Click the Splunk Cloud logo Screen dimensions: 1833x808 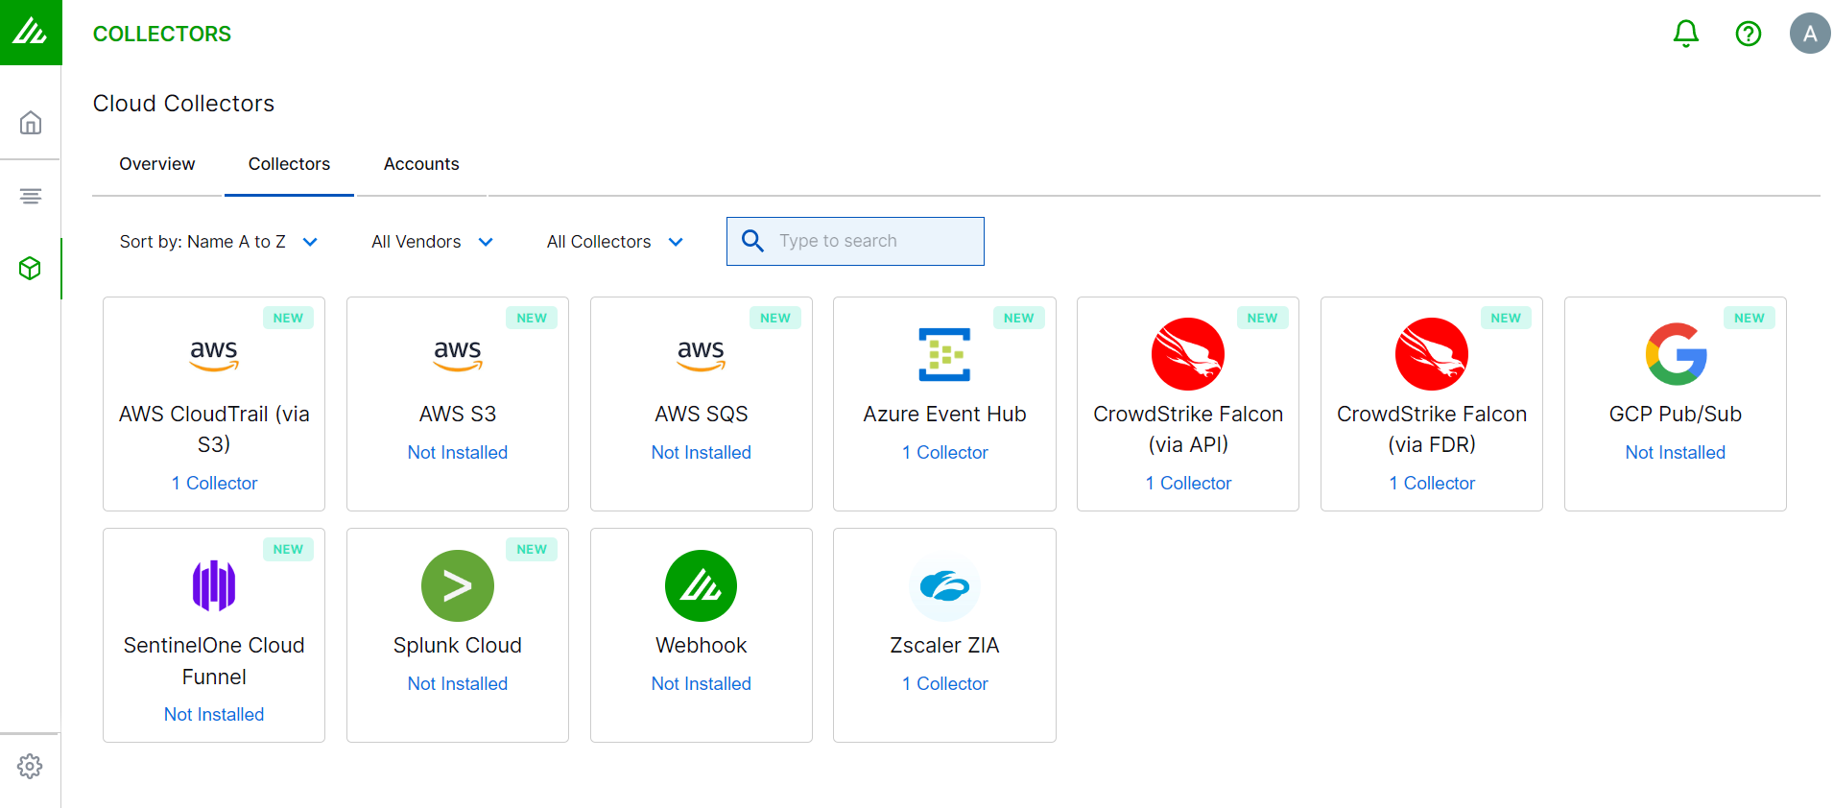[458, 585]
